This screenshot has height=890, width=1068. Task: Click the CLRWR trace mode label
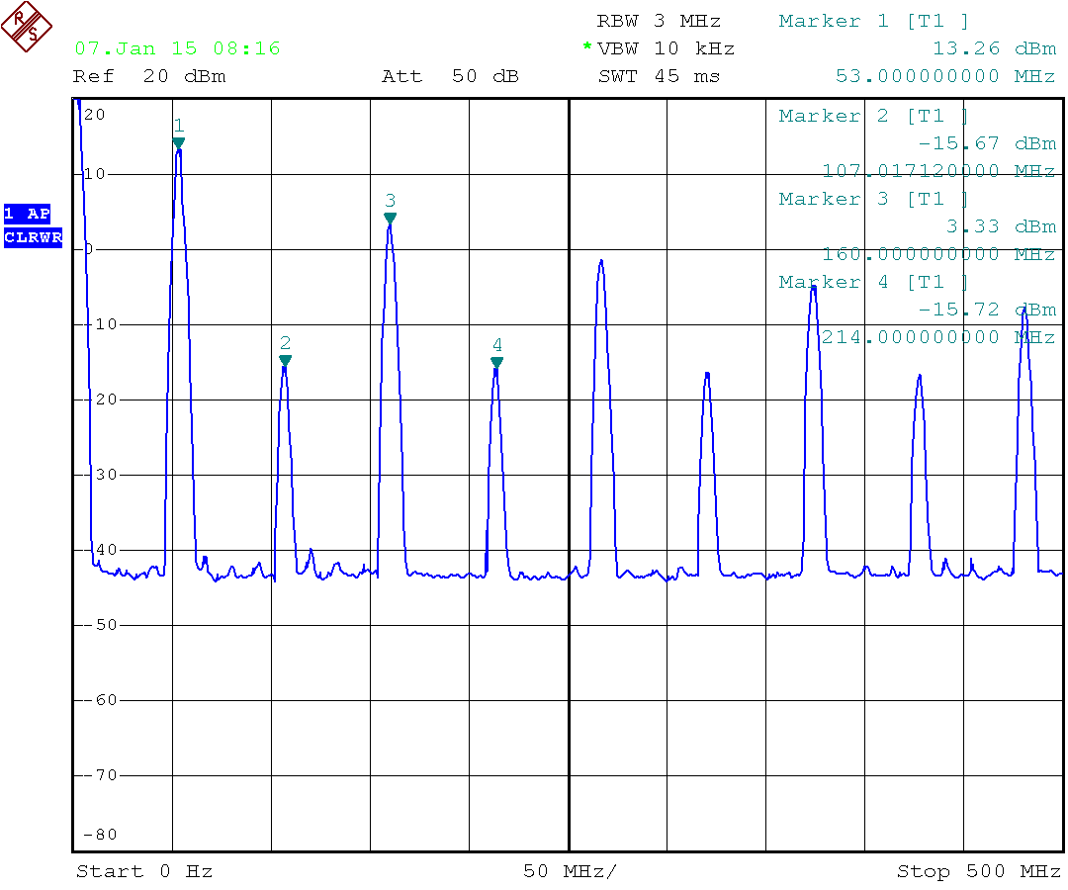point(33,237)
